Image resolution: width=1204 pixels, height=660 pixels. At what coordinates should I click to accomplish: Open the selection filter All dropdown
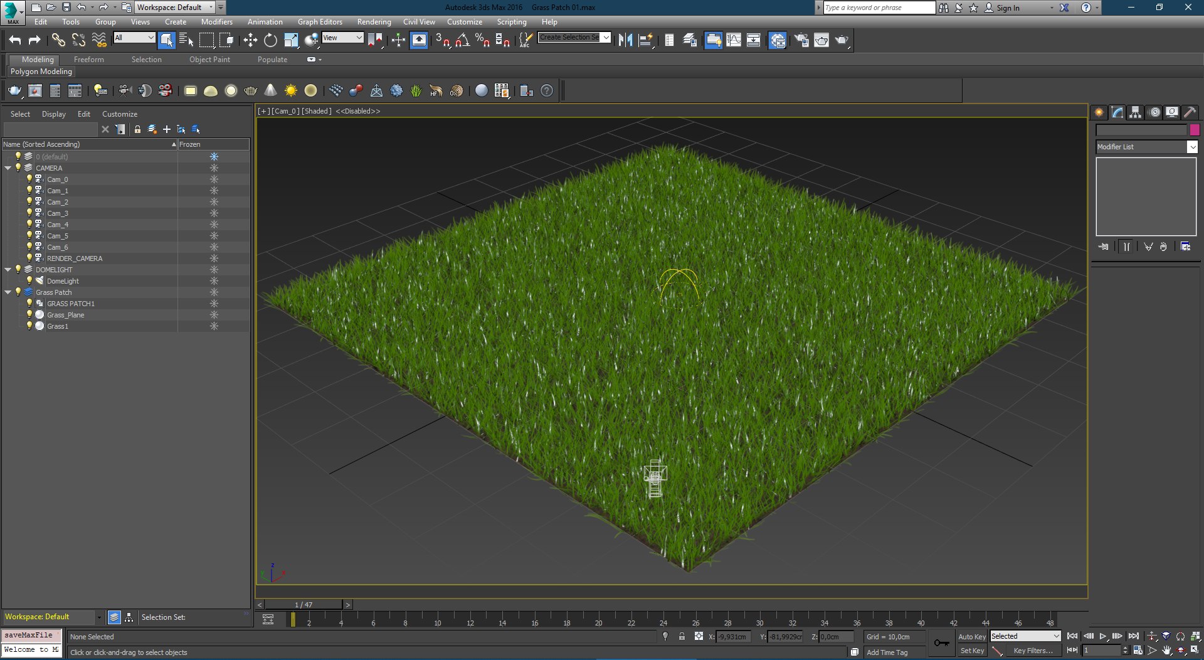tap(134, 38)
